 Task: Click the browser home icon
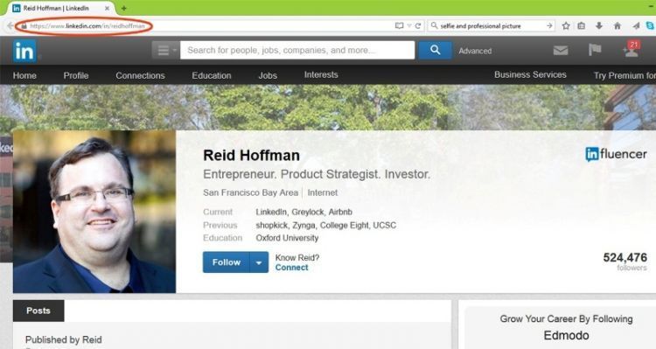click(618, 26)
